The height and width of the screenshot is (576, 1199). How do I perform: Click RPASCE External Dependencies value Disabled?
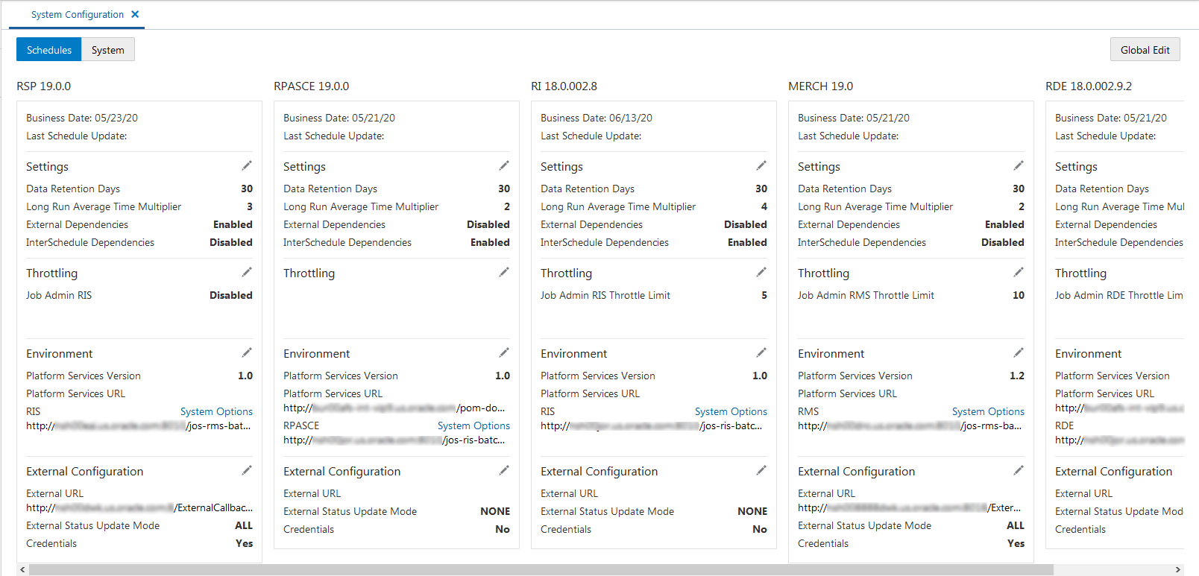[488, 224]
